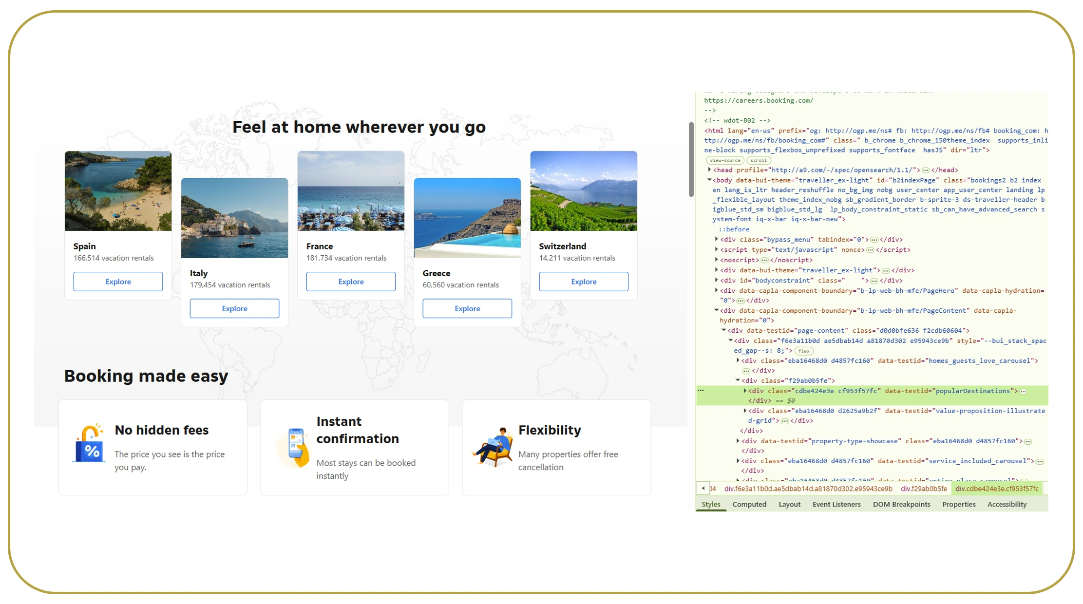Screen dimensions: 1083x604
Task: Click the careers.booking.com URL in comment
Action: (x=759, y=101)
